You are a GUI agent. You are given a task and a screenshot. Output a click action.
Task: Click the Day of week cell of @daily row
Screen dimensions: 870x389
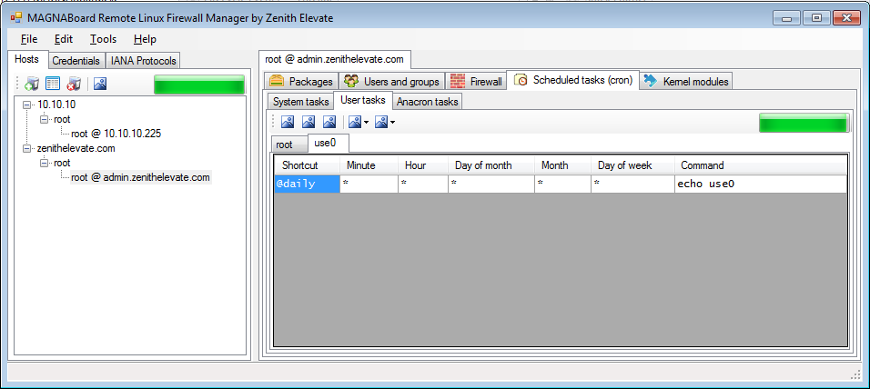pos(632,184)
